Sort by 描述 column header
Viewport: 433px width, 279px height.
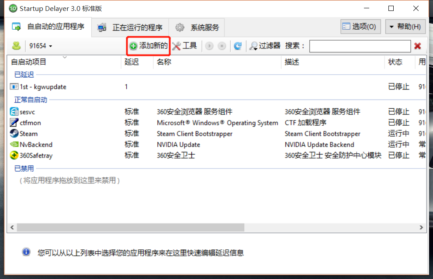click(333, 62)
